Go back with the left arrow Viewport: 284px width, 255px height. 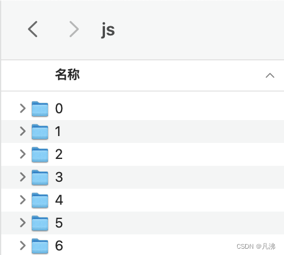[x=33, y=29]
